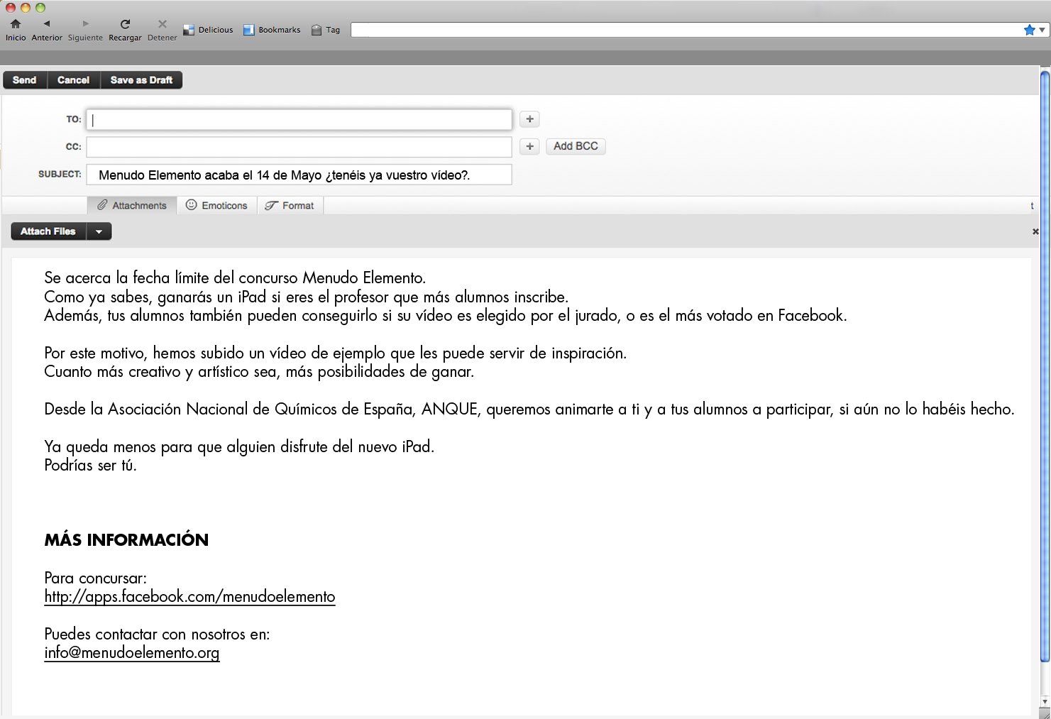Open the Format tab
This screenshot has height=719, width=1051.
[290, 205]
